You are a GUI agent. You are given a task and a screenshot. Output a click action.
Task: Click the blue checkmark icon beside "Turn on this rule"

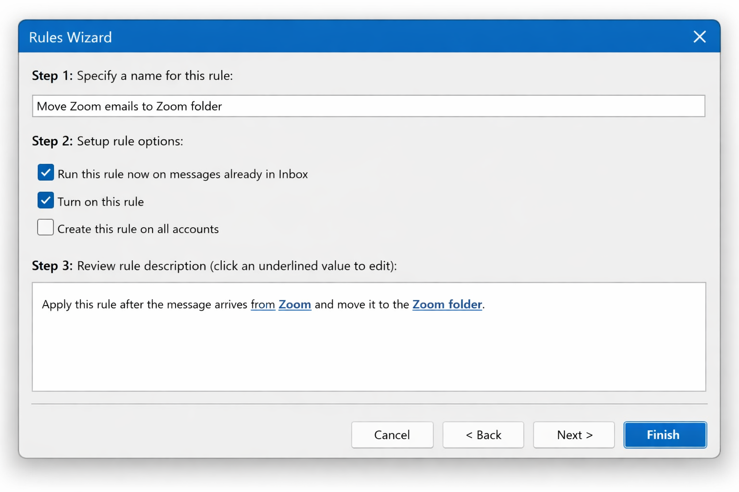(x=45, y=200)
